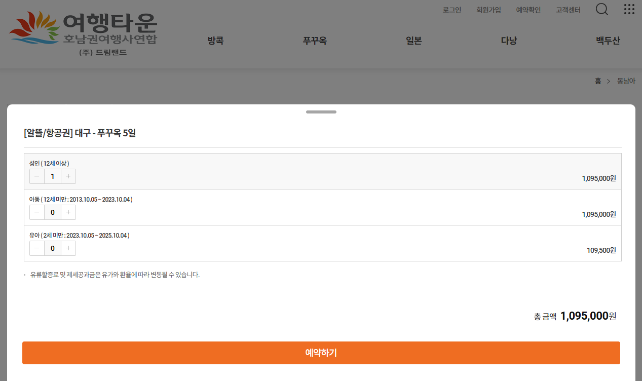642x381 pixels.
Task: Decrease child count with minus button
Action: pyautogui.click(x=37, y=212)
